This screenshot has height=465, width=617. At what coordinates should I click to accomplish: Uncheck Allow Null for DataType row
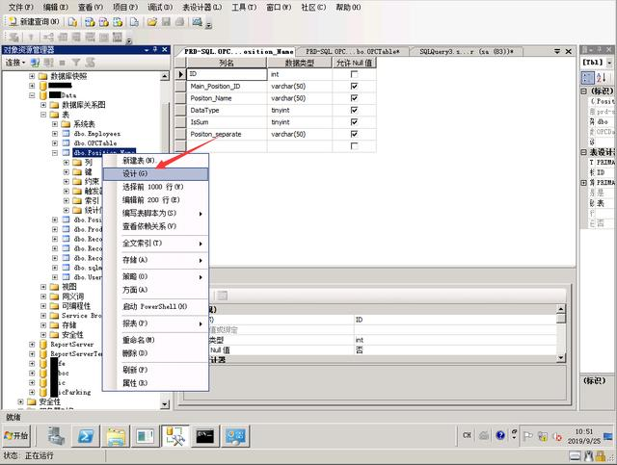pyautogui.click(x=354, y=110)
